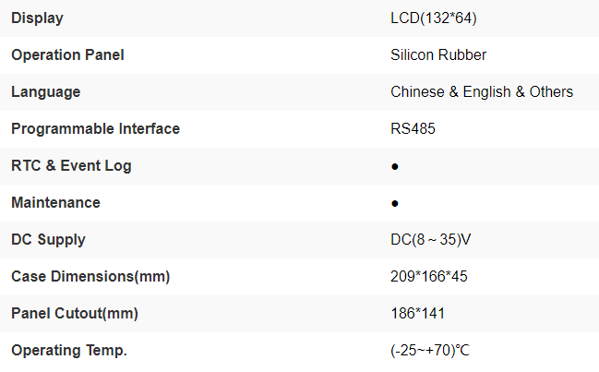
Task: Select the 186*141 cutout value
Action: (417, 314)
